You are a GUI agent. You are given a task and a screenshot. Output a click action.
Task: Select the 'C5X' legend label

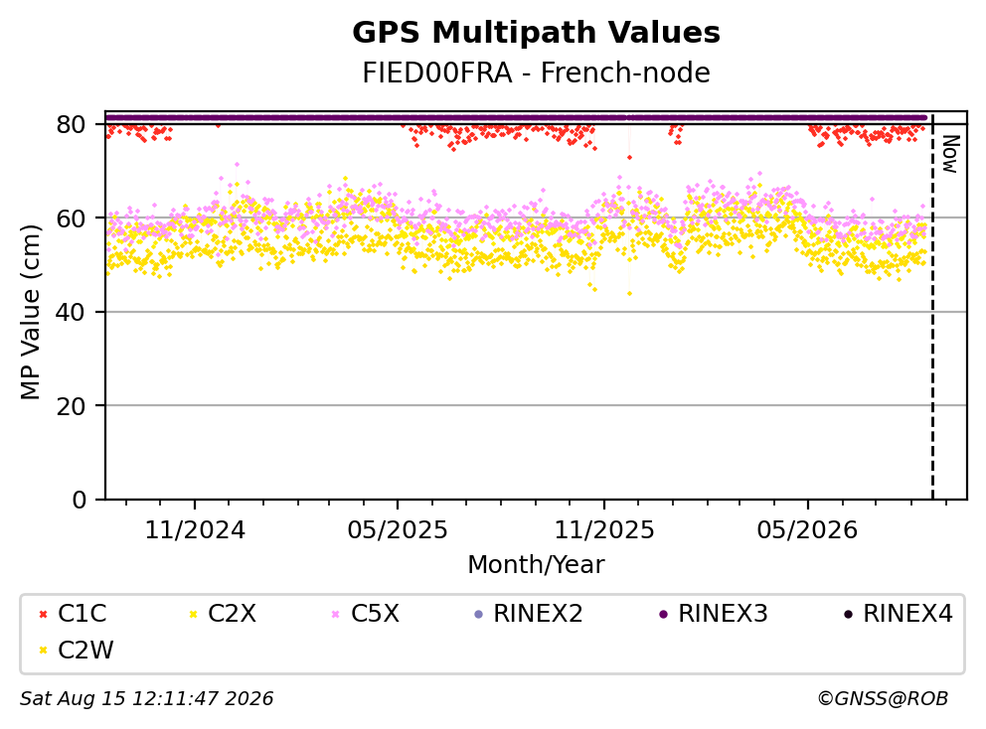[375, 614]
